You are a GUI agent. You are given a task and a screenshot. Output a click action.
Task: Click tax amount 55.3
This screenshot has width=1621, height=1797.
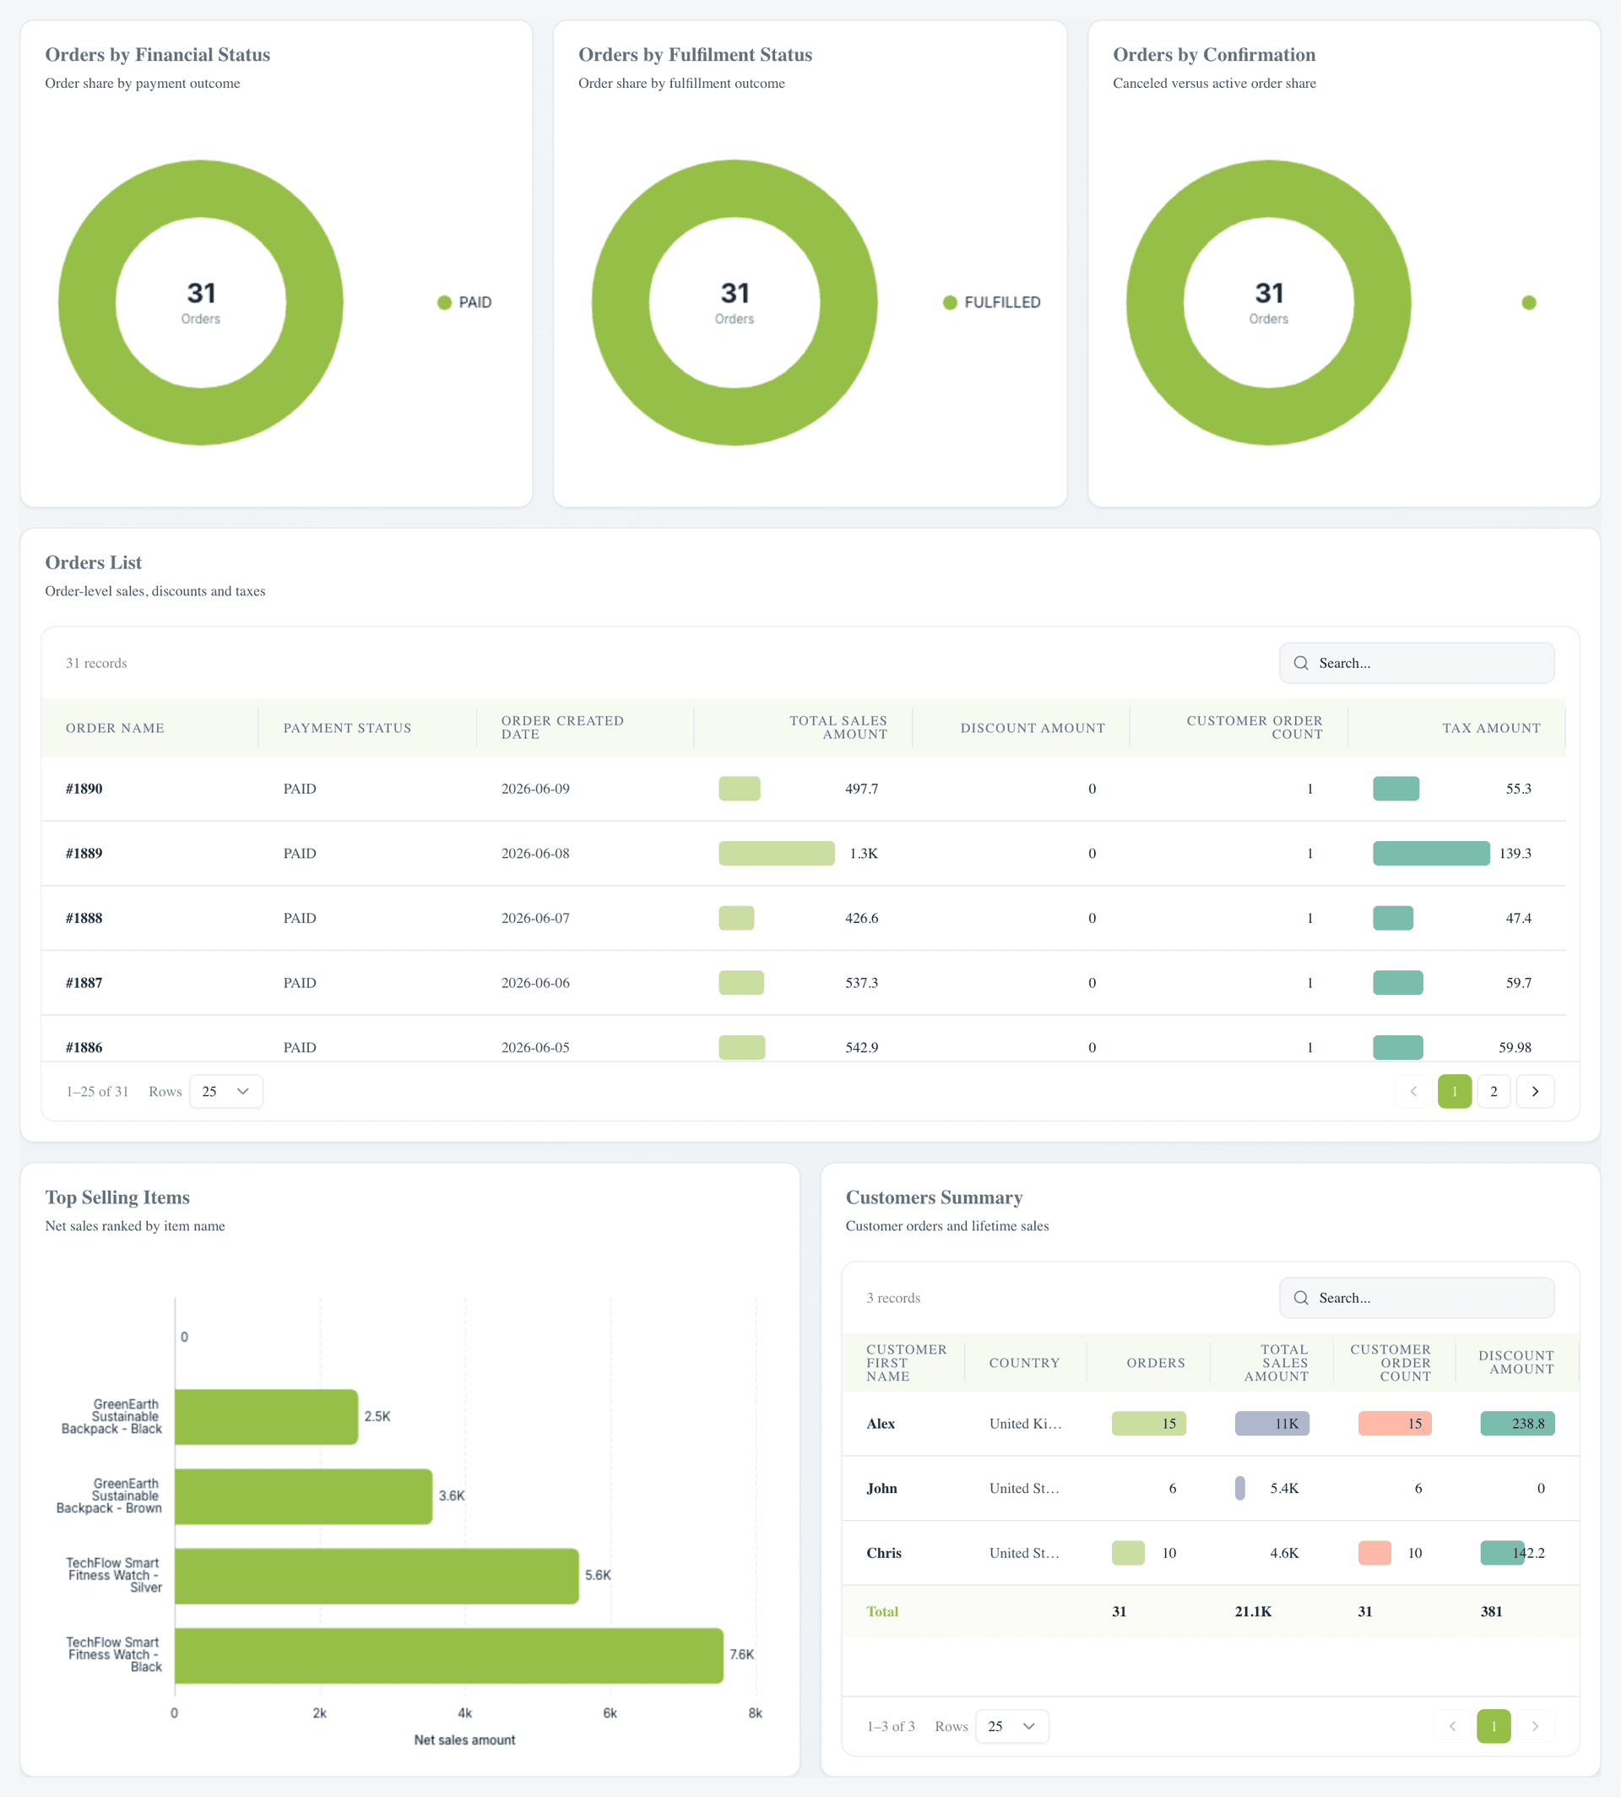click(1519, 789)
